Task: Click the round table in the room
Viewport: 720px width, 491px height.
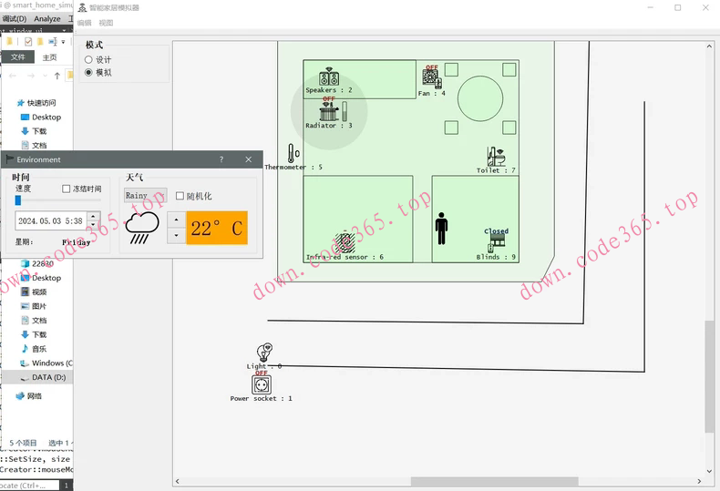Action: coord(479,98)
